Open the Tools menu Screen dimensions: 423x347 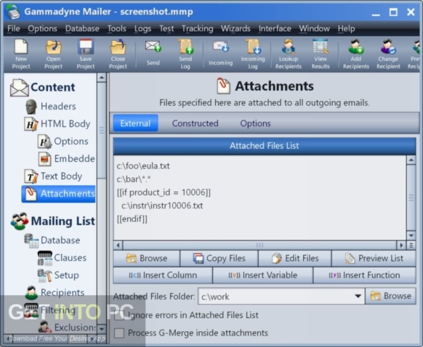tap(117, 29)
